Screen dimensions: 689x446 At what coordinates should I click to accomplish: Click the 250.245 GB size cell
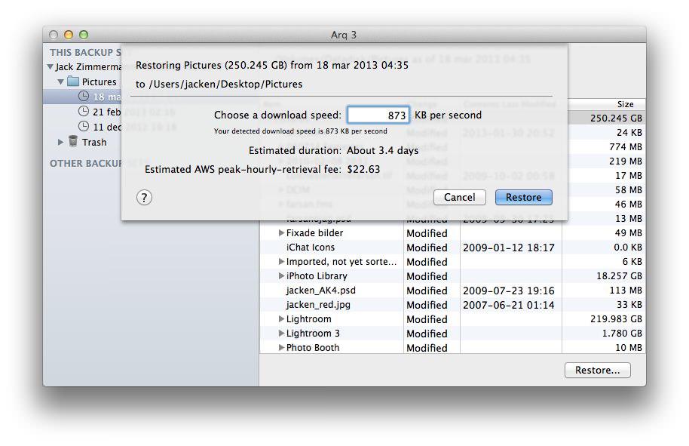(616, 118)
